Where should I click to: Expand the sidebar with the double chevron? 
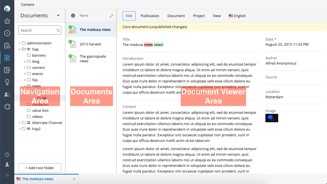pos(7,175)
